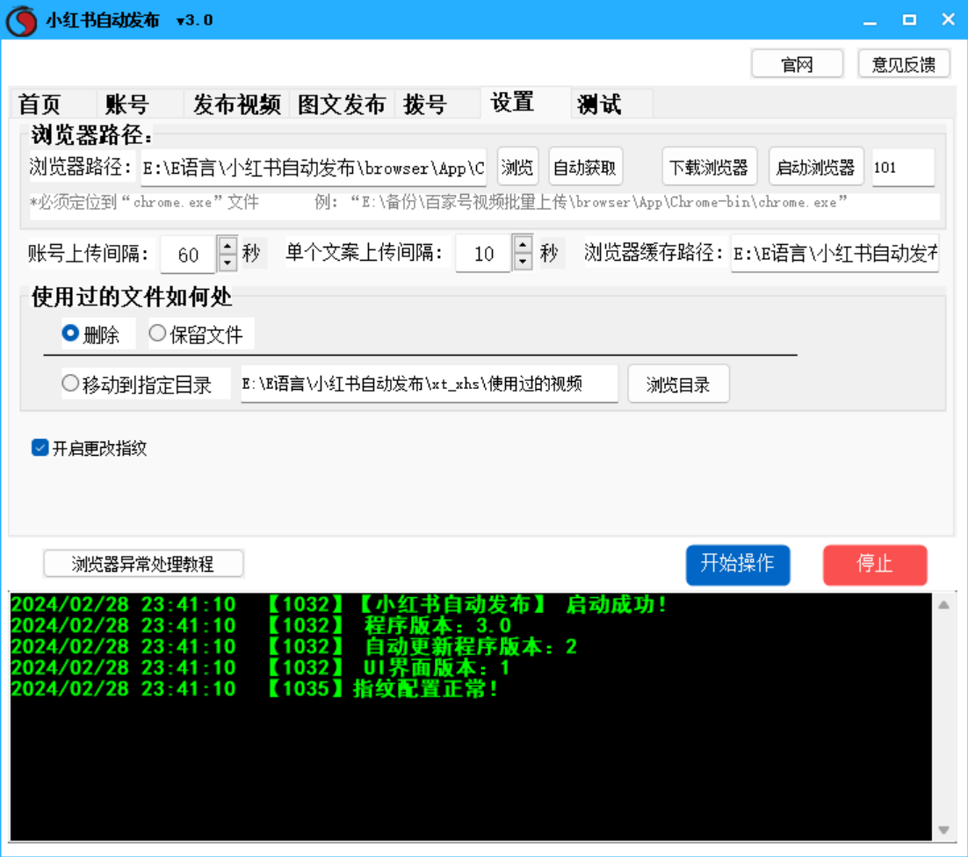Viewport: 968px width, 857px height.
Task: Maximize the 小红书自动发布 window
Action: [909, 20]
